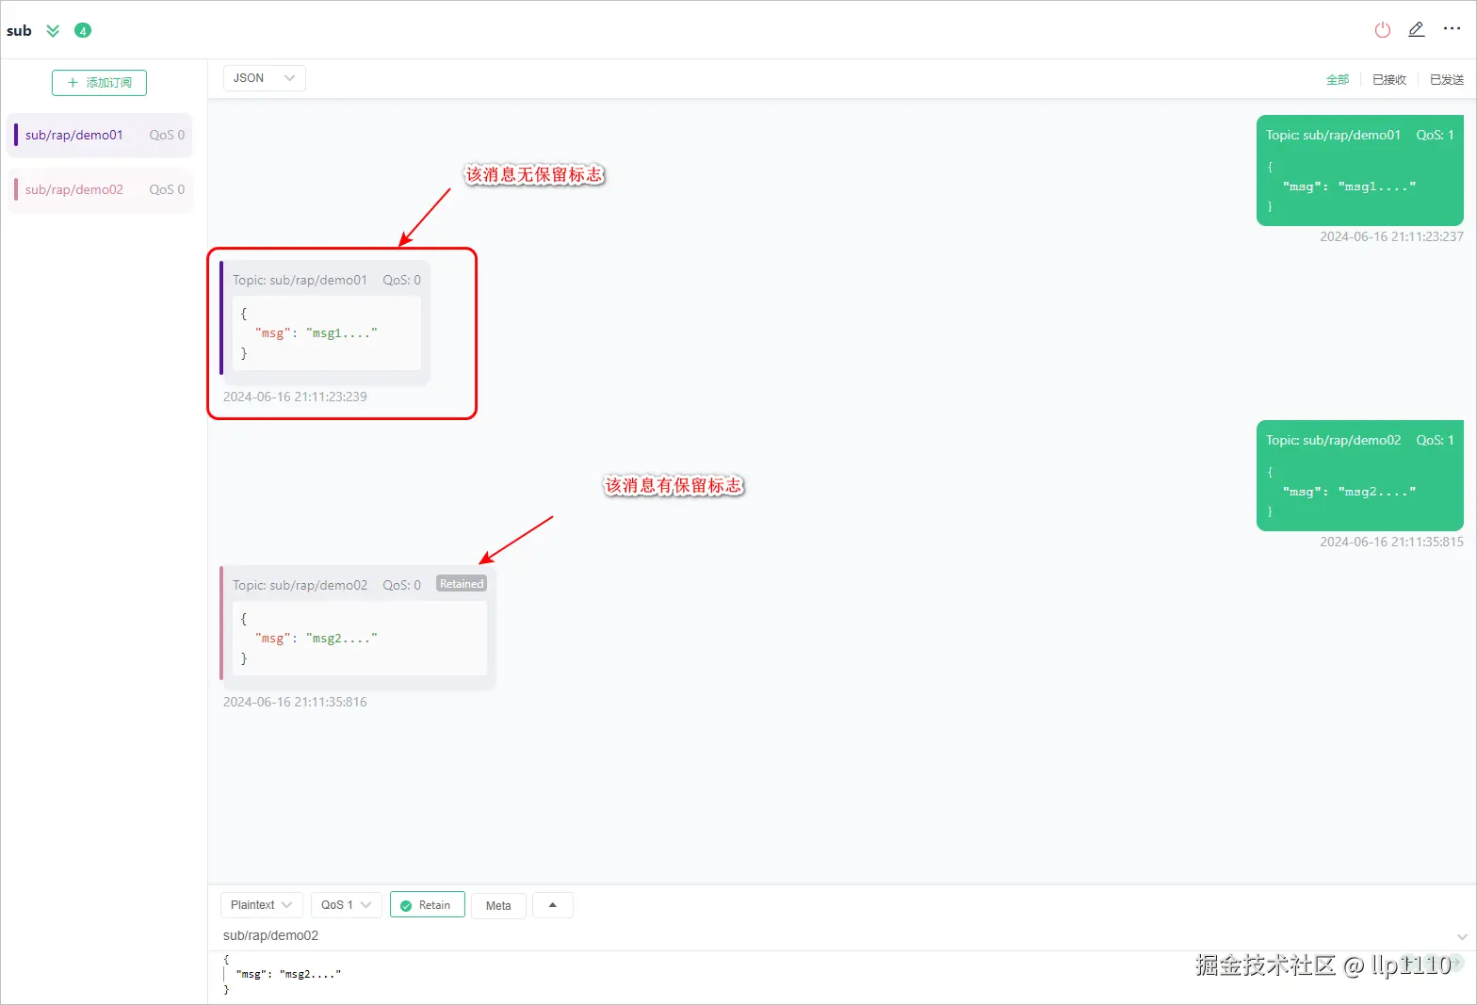This screenshot has width=1477, height=1005.
Task: Open the edit connection pencil icon
Action: coord(1416,30)
